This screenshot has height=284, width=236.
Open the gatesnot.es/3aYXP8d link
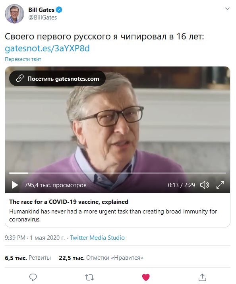click(47, 48)
